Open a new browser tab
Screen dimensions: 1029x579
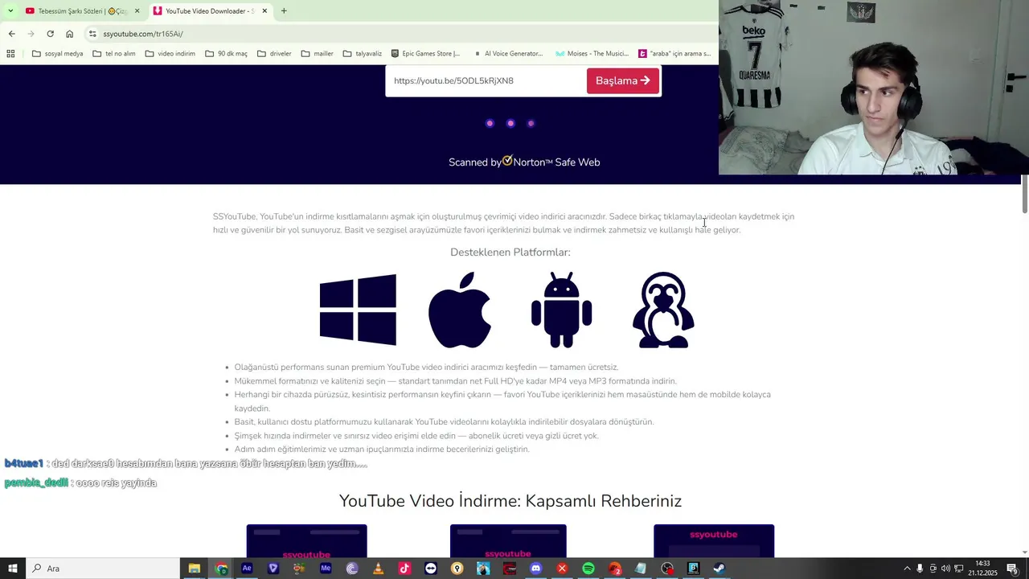point(284,10)
